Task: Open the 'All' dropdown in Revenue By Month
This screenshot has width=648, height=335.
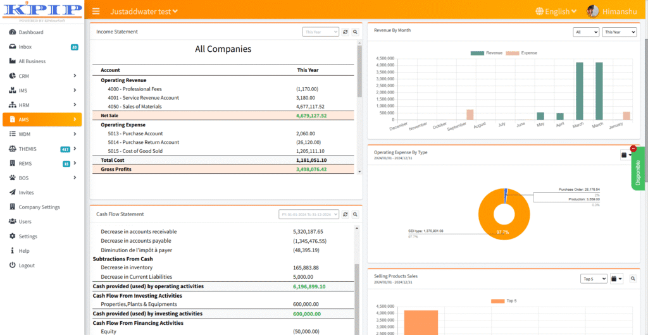Action: pos(586,32)
